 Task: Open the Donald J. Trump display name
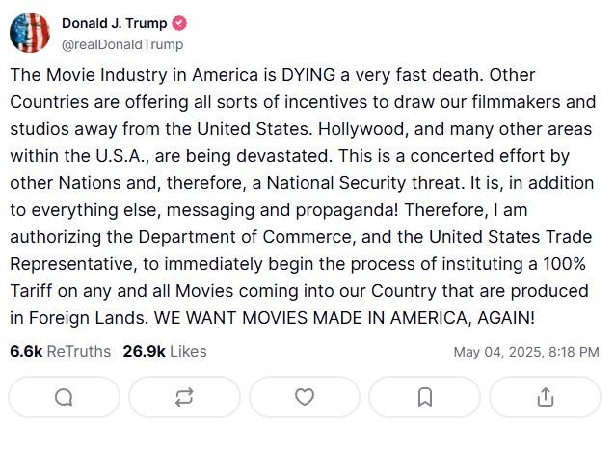[x=114, y=23]
